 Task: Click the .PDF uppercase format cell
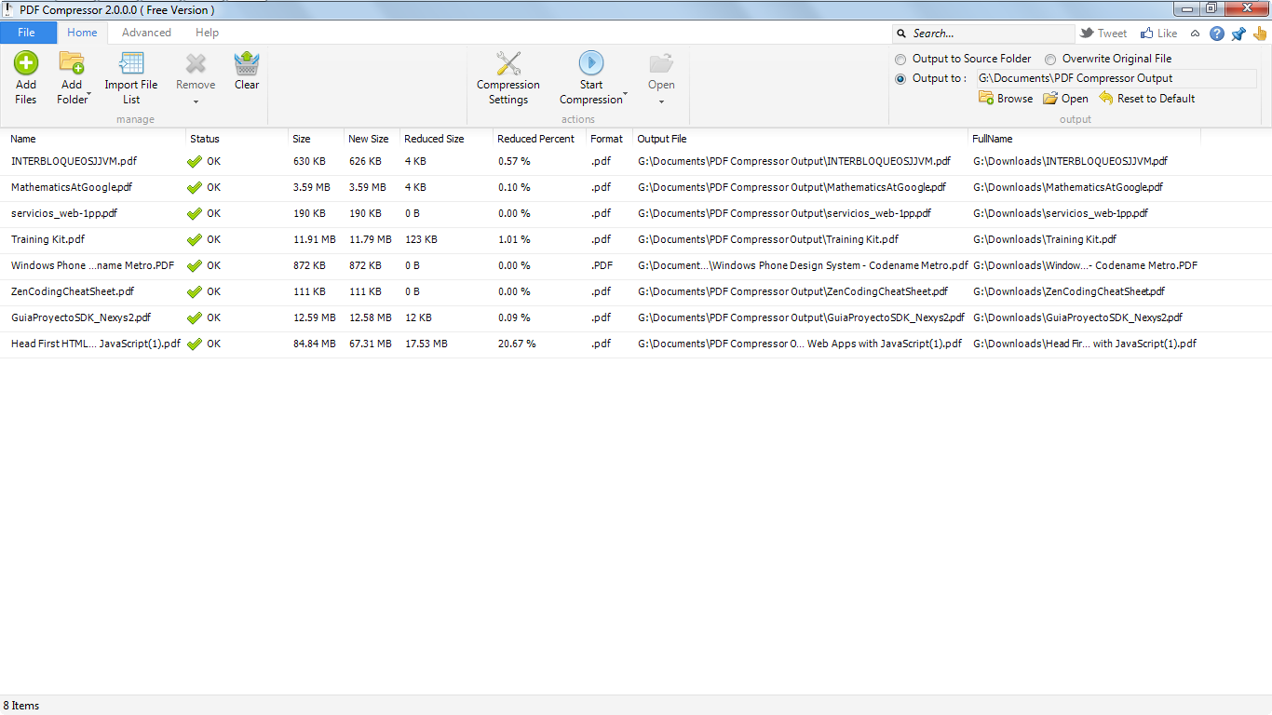[602, 265]
